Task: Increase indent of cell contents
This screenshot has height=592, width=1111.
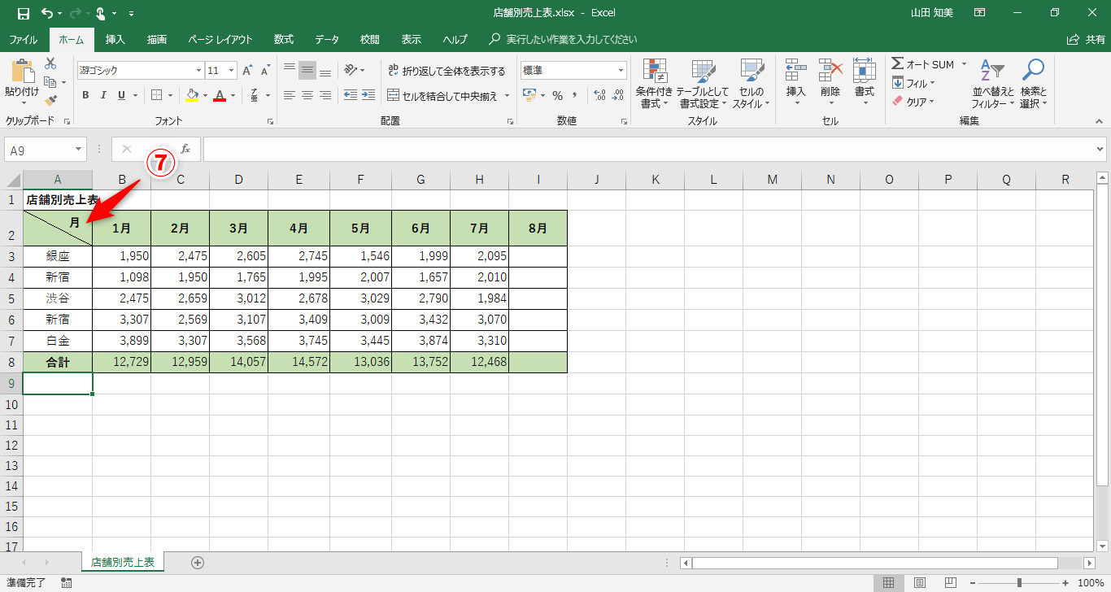Action: [368, 95]
